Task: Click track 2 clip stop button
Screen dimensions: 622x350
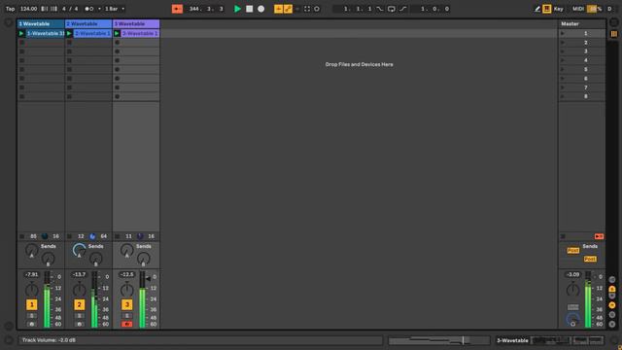Action: 69,236
